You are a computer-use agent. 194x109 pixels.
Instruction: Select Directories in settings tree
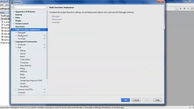(20, 27)
